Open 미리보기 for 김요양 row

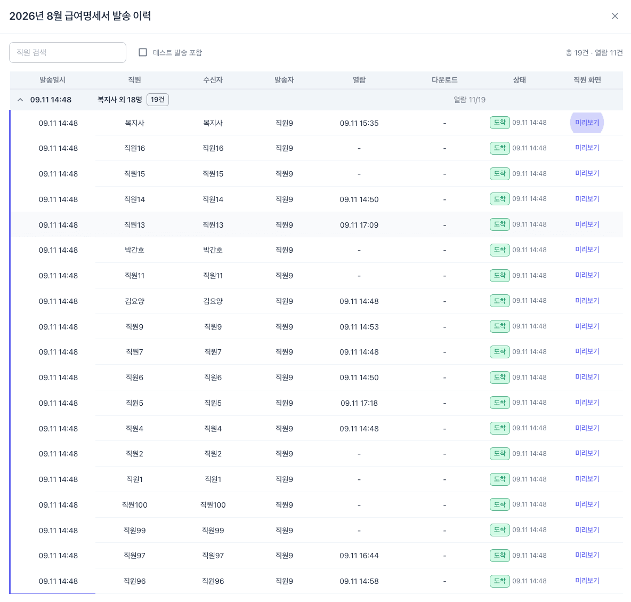click(x=587, y=301)
